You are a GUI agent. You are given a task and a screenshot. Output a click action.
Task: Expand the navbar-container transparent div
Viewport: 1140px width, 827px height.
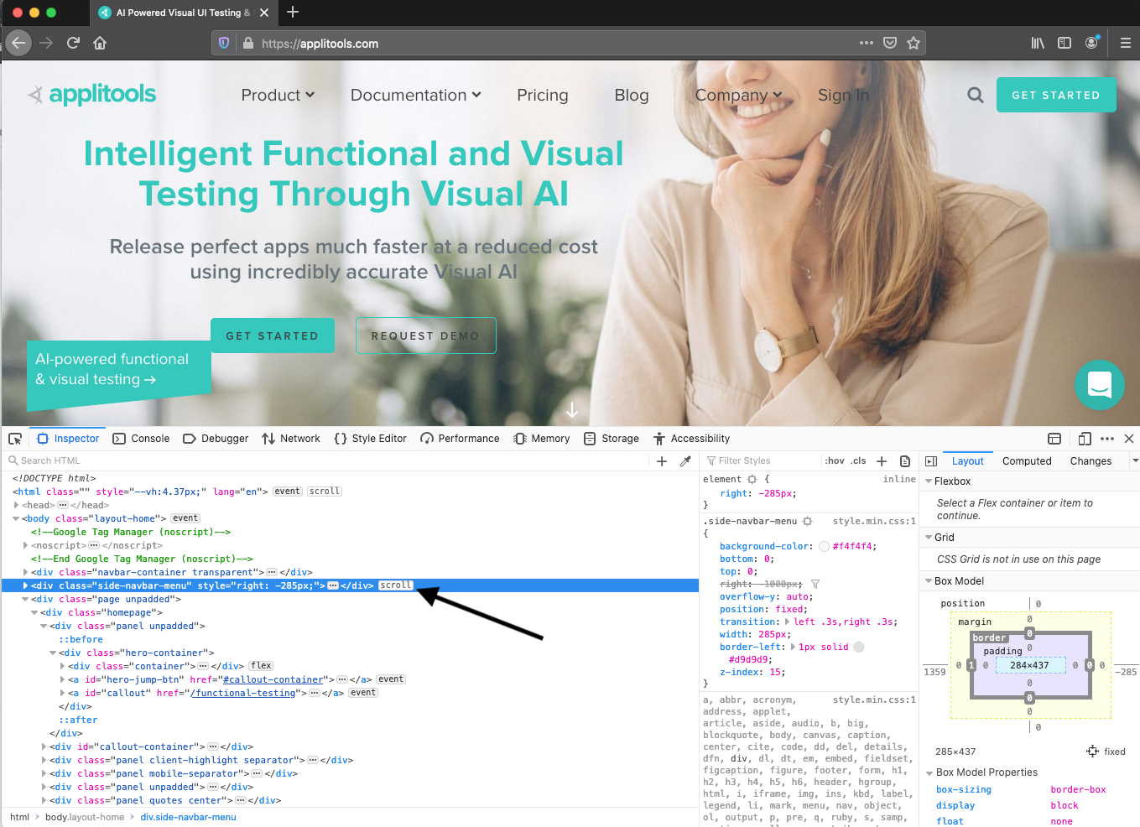(26, 572)
